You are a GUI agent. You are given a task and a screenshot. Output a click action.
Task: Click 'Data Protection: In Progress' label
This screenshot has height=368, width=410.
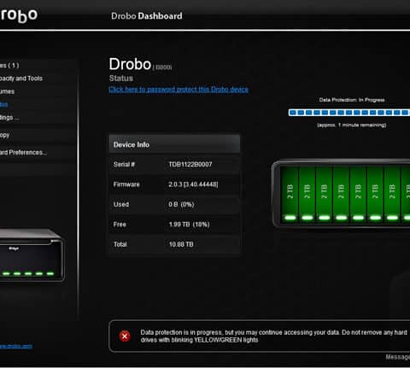(x=352, y=100)
